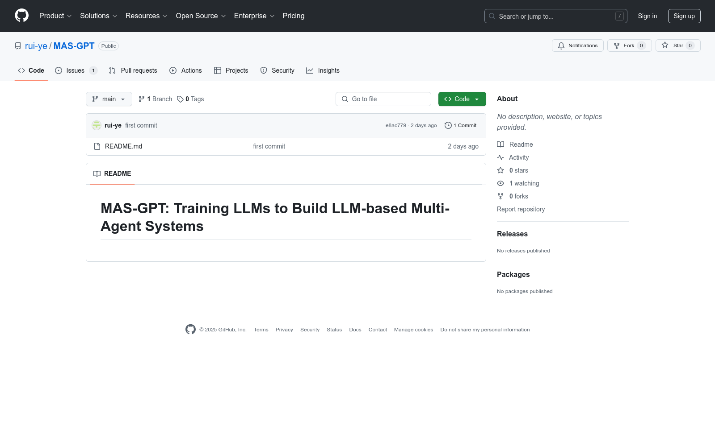Click the slash shortcut icon in search
715x446 pixels.
tap(619, 16)
